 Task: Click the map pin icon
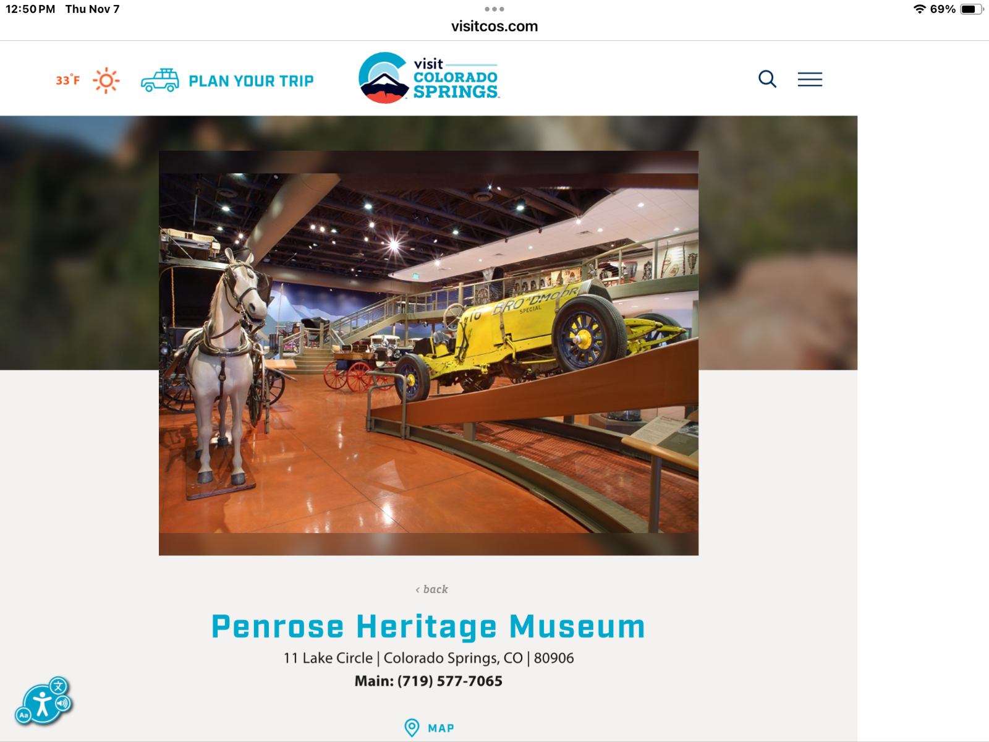tap(412, 728)
